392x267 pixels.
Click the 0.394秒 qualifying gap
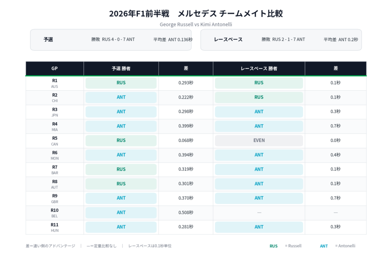[x=186, y=155]
